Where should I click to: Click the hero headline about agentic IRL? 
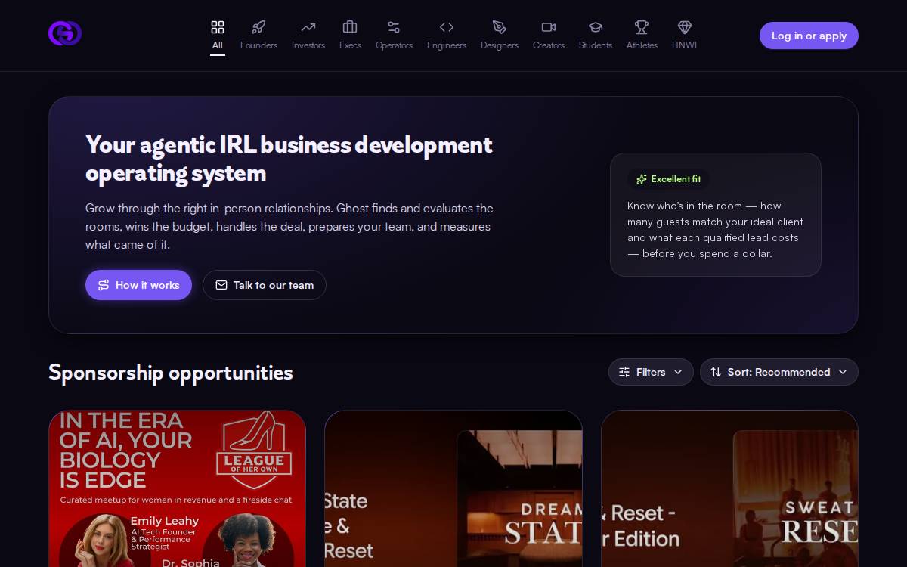click(x=289, y=159)
